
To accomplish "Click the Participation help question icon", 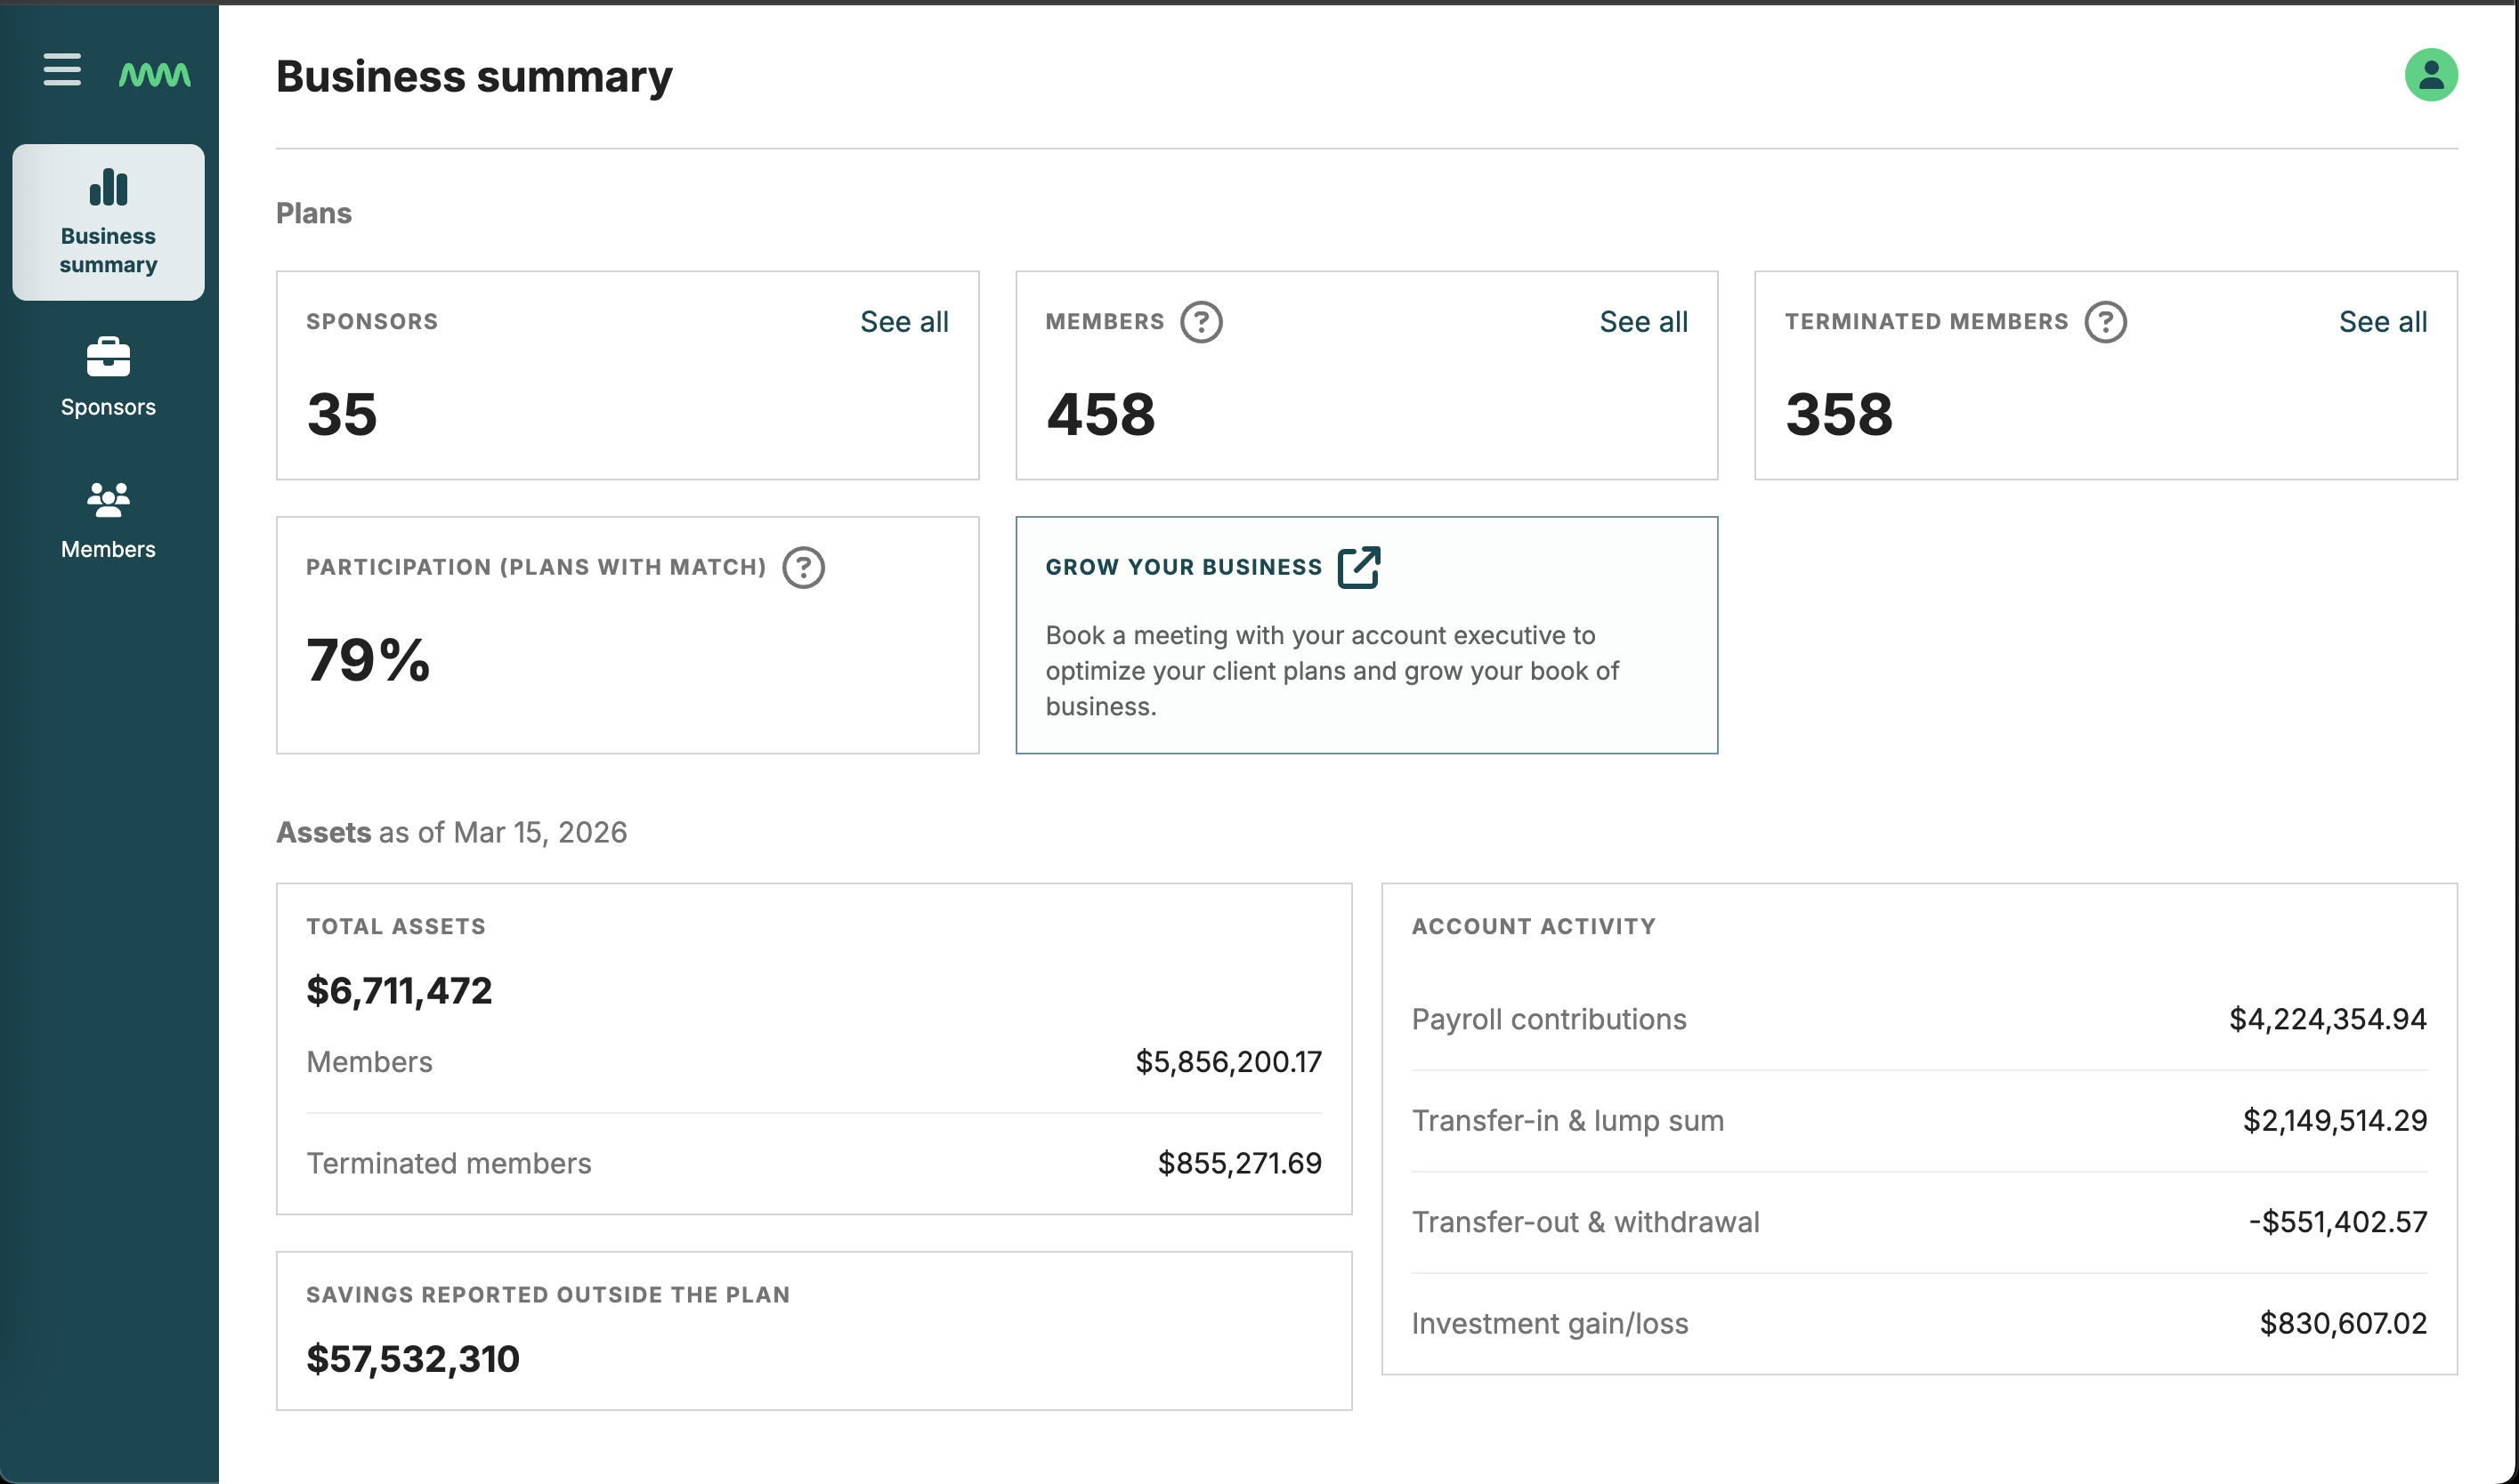I will (803, 568).
